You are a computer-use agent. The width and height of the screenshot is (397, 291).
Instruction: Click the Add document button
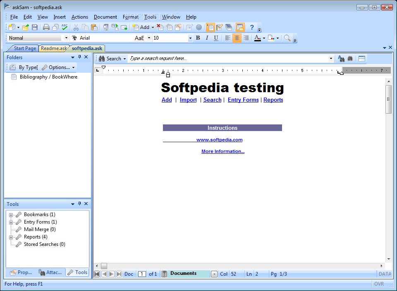[141, 27]
